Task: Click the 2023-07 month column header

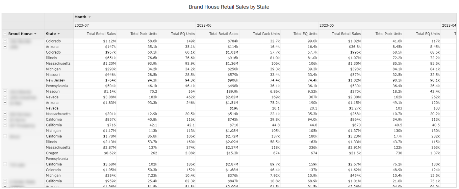Action: pyautogui.click(x=81, y=25)
